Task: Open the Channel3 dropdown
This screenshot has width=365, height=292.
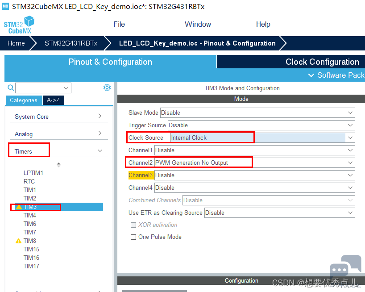Action: click(255, 175)
